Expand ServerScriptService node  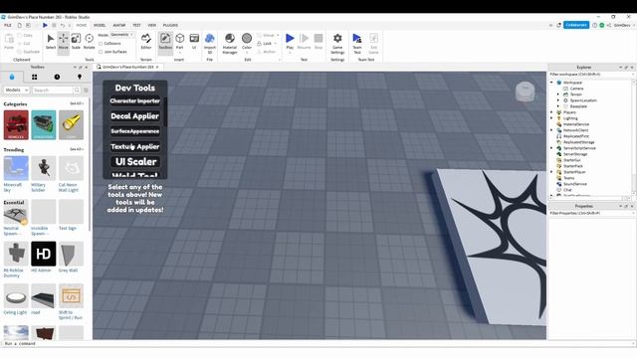[x=551, y=148]
